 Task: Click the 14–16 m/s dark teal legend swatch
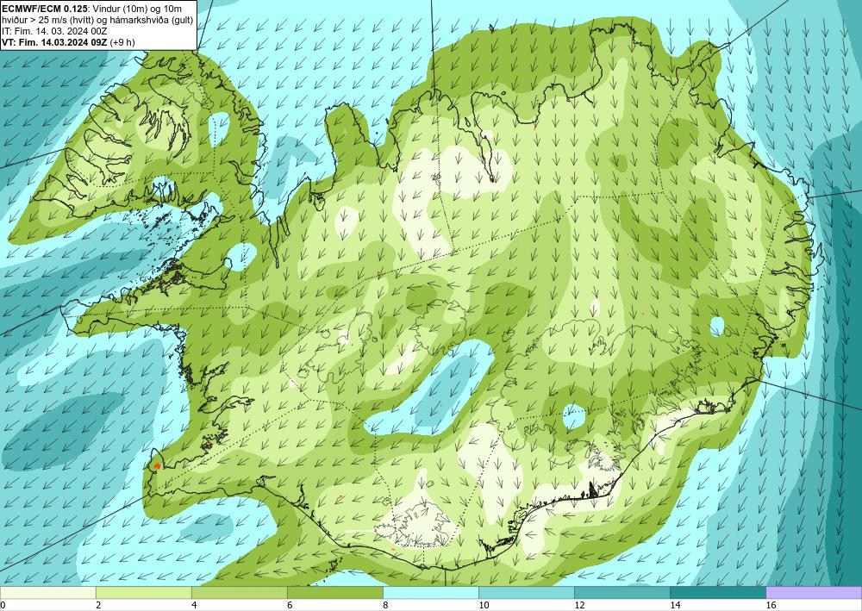[717, 593]
